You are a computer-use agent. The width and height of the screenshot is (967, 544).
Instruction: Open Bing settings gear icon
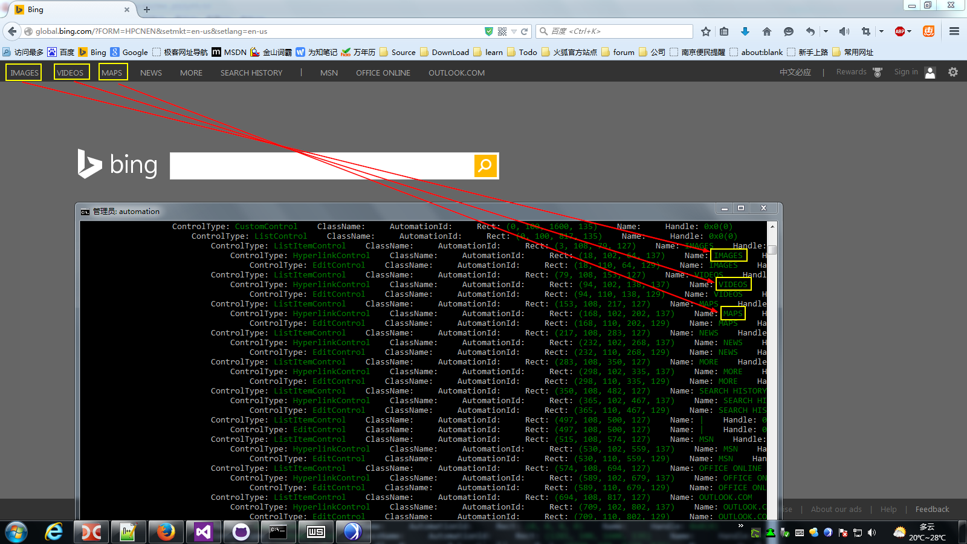(953, 72)
